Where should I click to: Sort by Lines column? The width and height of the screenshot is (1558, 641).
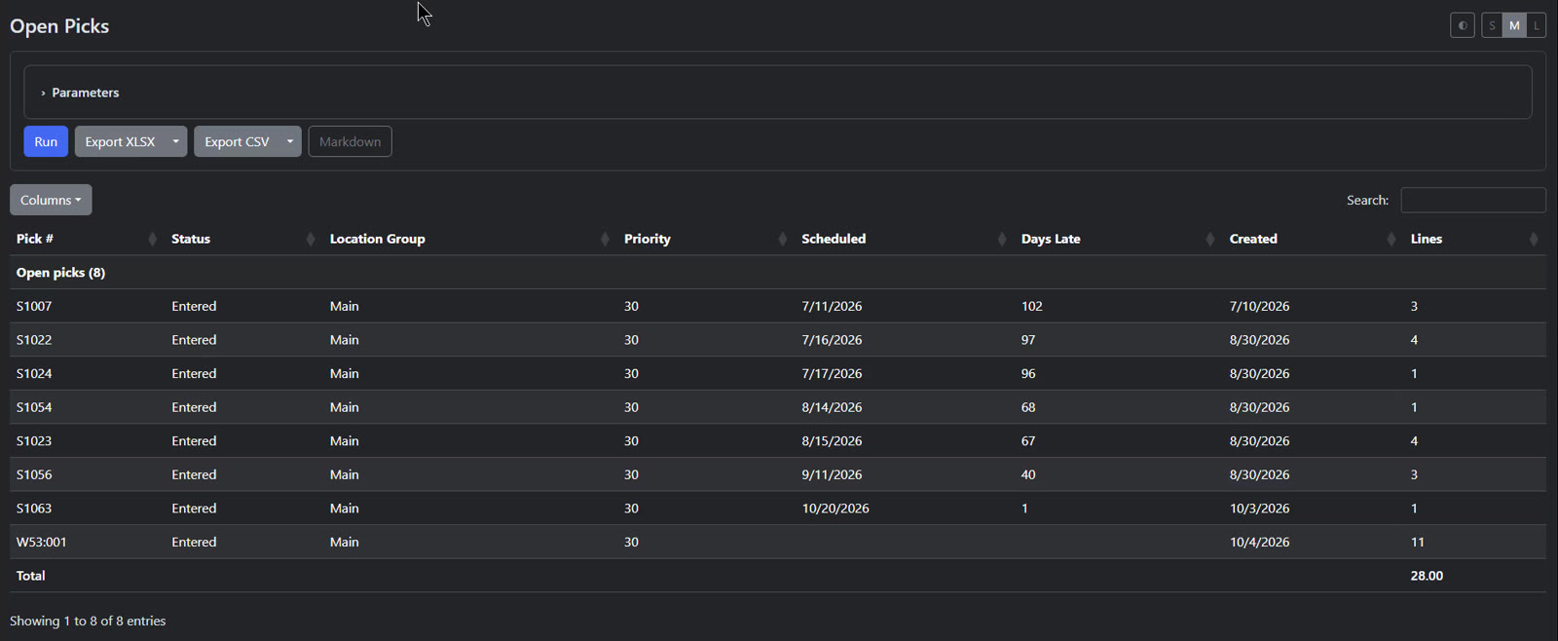pyautogui.click(x=1474, y=239)
